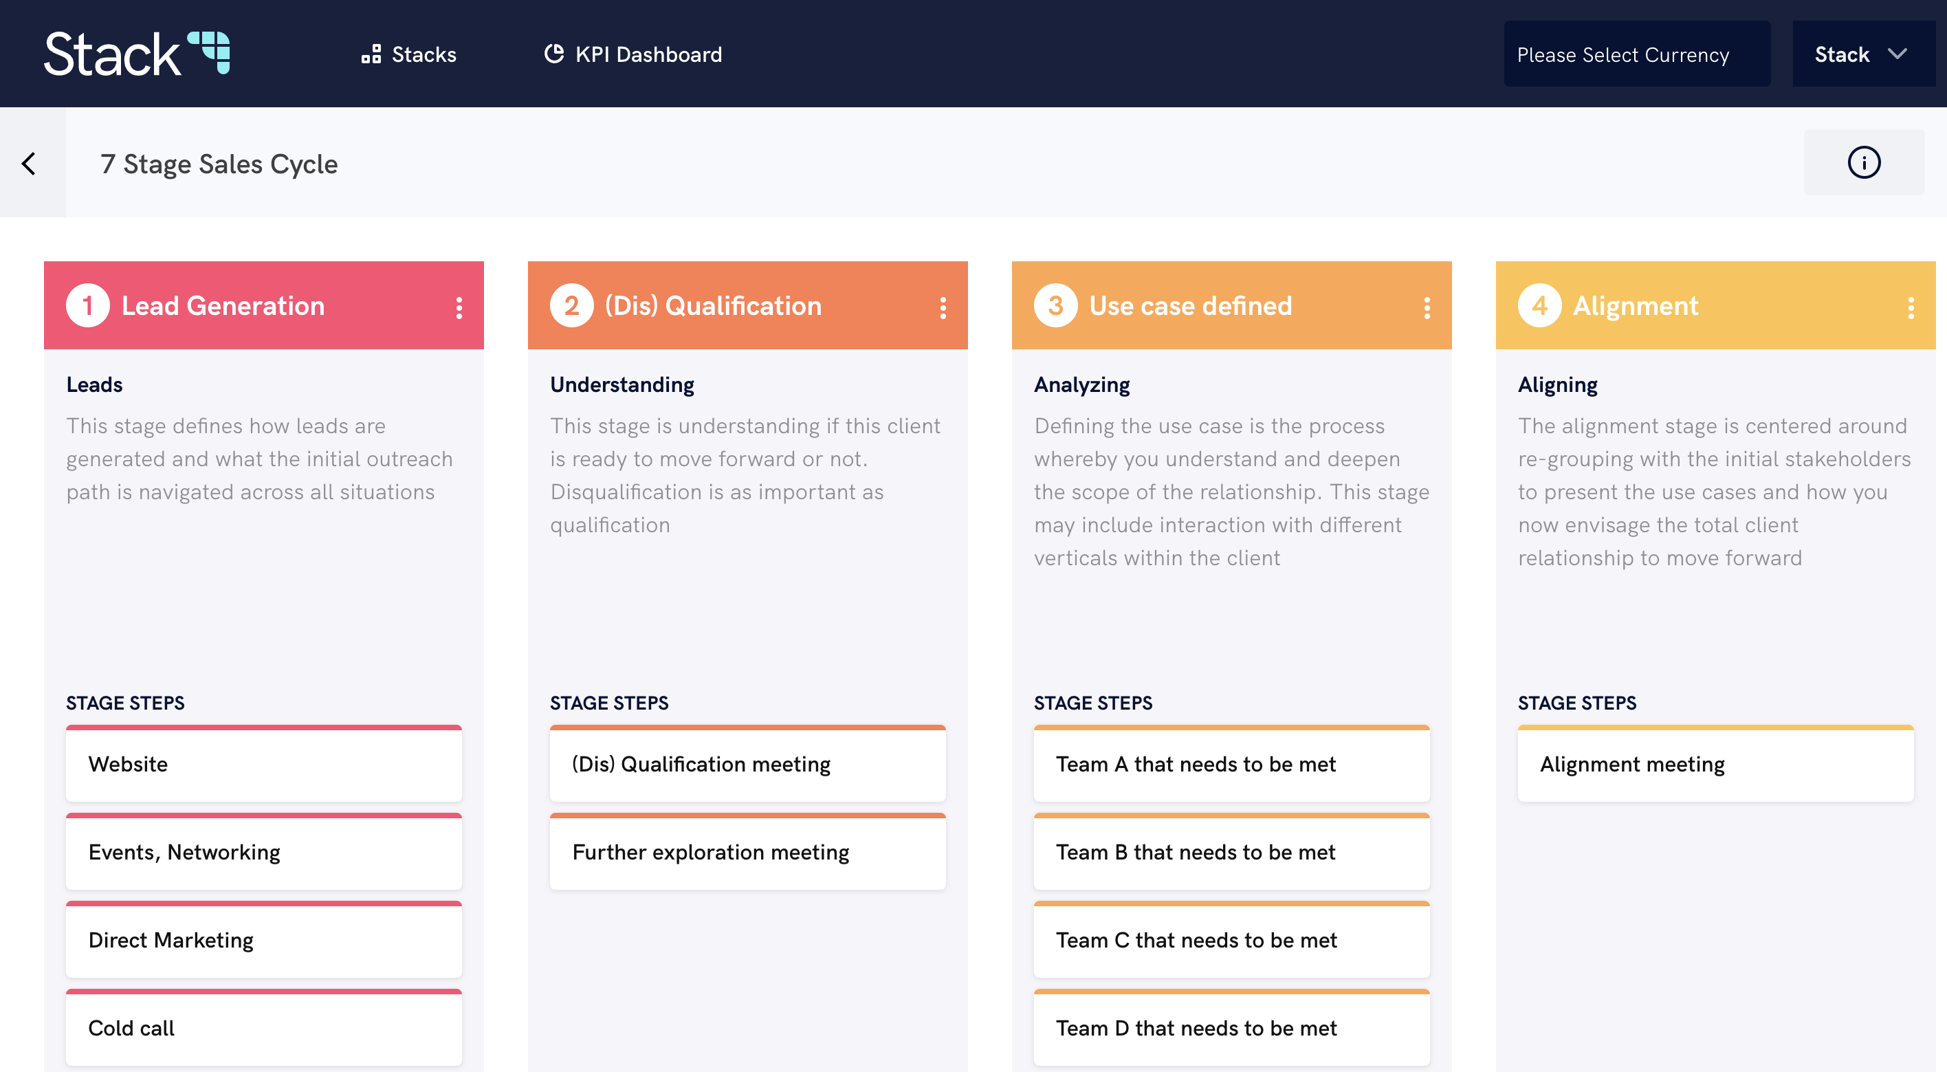Open Alignment stage three-dot menu
Image resolution: width=1947 pixels, height=1072 pixels.
1910,307
